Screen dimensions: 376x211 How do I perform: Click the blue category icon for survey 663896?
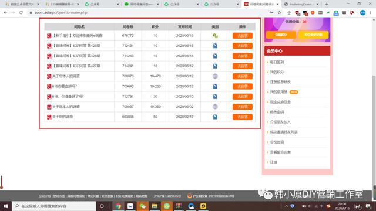pos(215,117)
